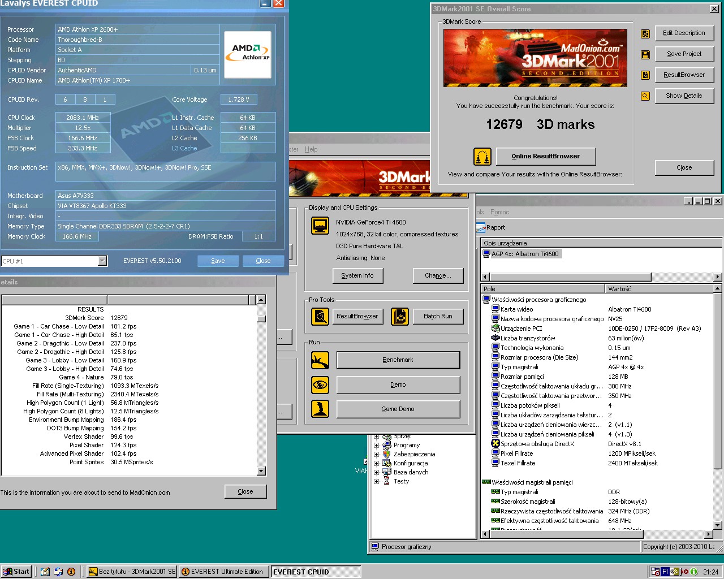This screenshot has width=724, height=579.
Task: Click the Pole column header
Action: (x=543, y=289)
